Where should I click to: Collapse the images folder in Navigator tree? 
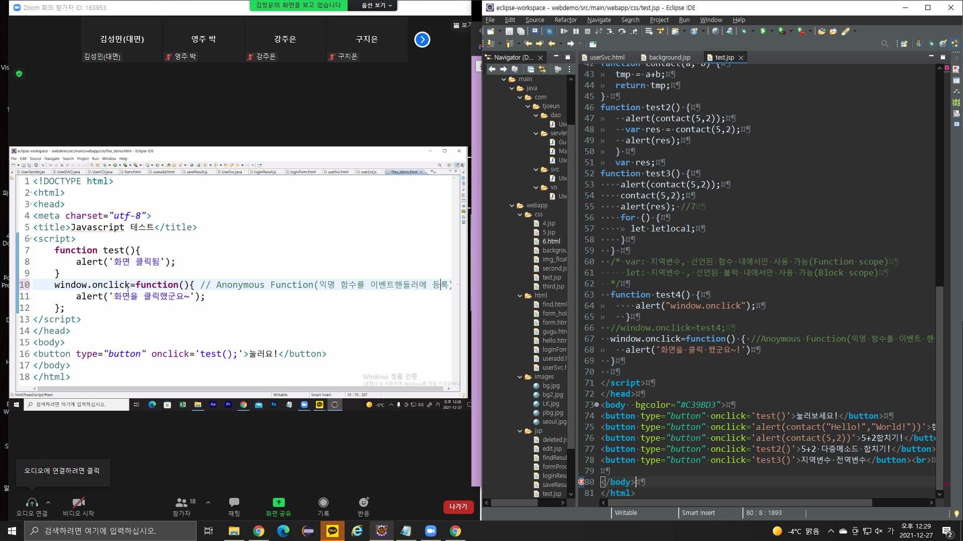tap(520, 377)
